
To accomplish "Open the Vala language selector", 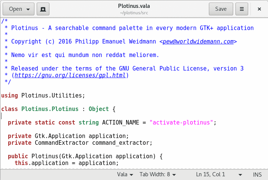I will (x=125, y=174).
